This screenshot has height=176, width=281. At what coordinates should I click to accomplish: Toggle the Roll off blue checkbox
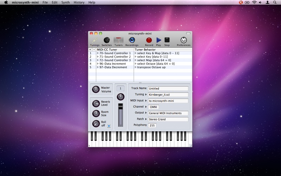click(109, 126)
